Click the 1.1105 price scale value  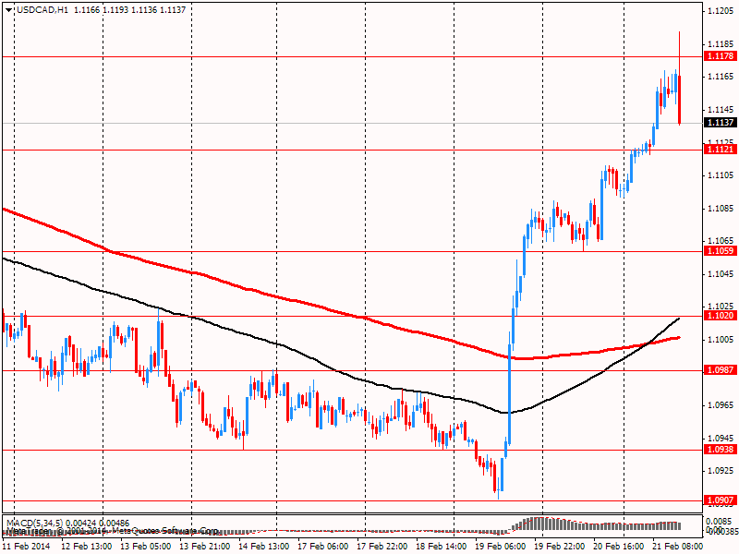[721, 175]
